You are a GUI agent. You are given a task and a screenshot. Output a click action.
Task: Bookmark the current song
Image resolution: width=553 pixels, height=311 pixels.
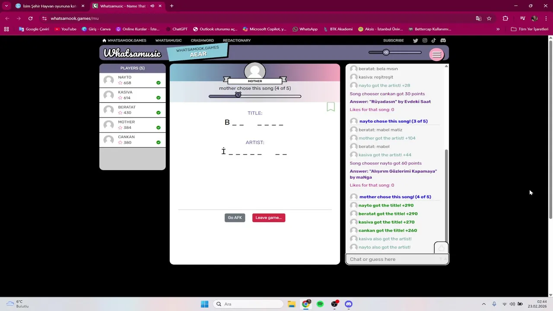point(331,107)
